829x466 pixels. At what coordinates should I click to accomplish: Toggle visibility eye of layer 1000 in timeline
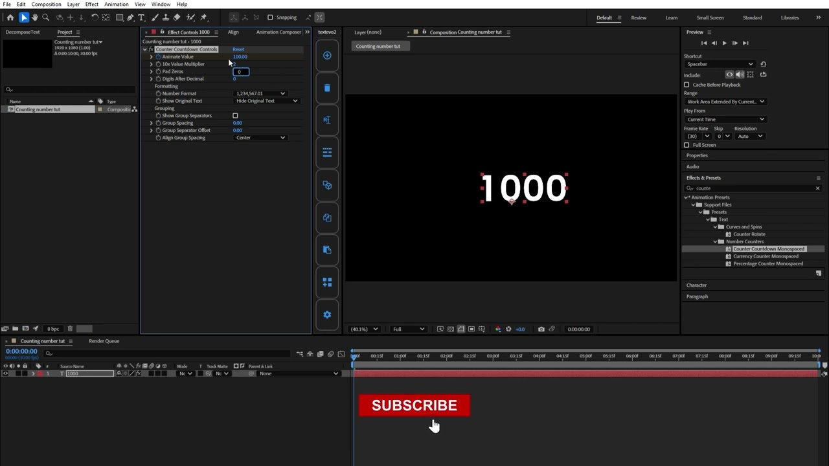coord(5,374)
